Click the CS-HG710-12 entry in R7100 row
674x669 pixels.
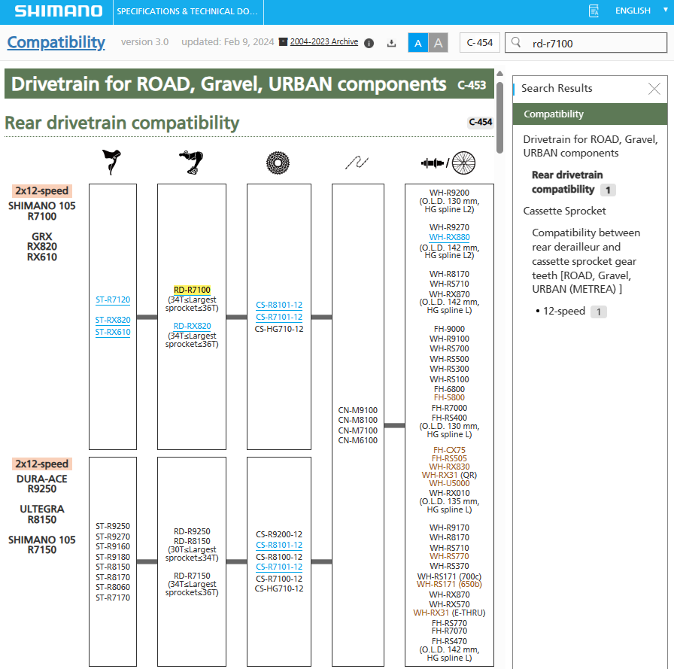[279, 329]
